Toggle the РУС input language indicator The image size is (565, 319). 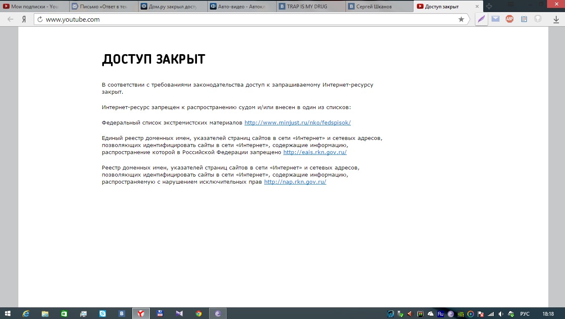coord(525,314)
